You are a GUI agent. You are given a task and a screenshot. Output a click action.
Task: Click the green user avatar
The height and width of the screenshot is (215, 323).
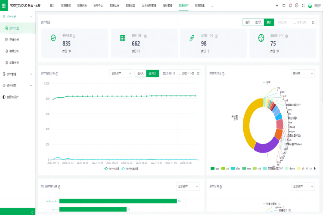coord(310,6)
